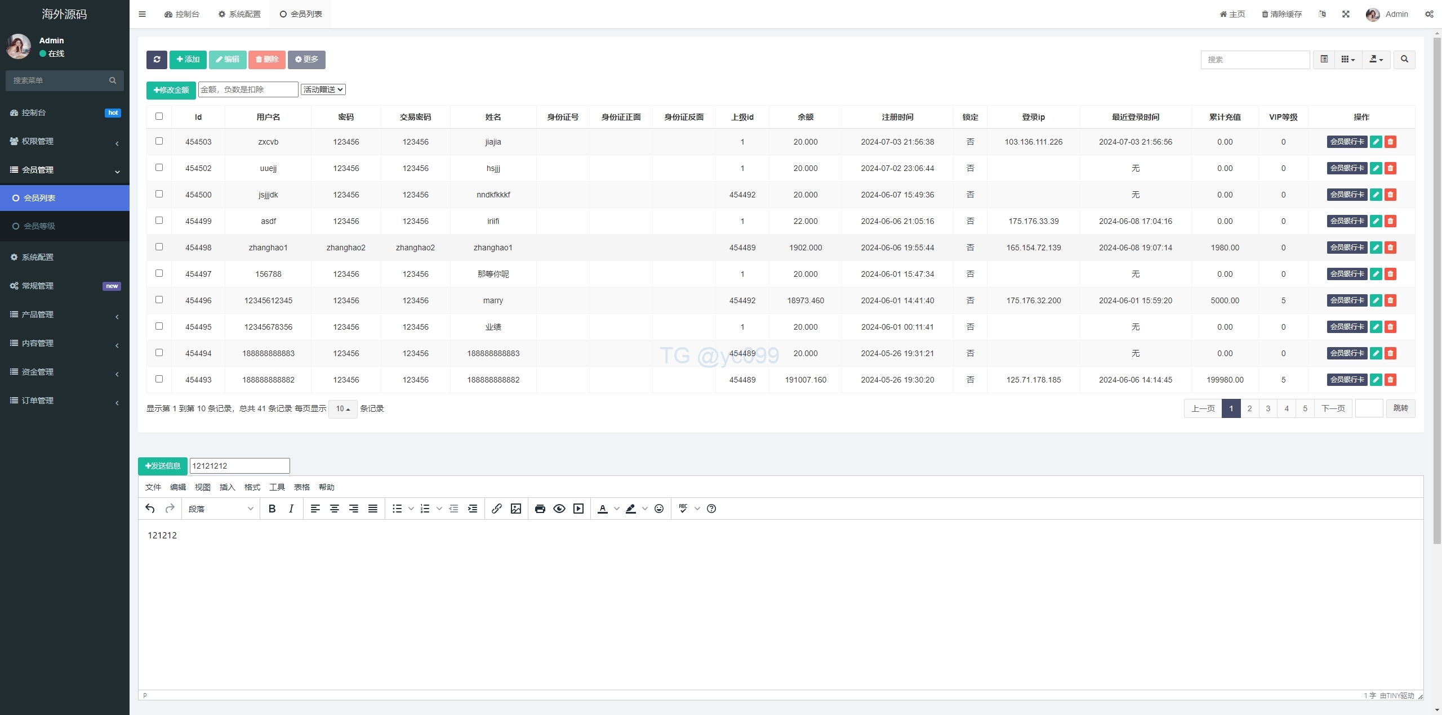The image size is (1442, 715).
Task: Click the undo arrow in editor toolbar
Action: pyautogui.click(x=150, y=509)
